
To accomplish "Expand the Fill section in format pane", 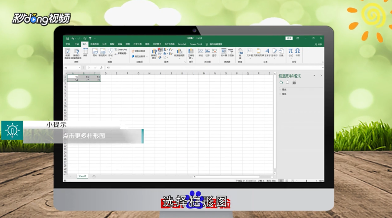I will click(283, 90).
